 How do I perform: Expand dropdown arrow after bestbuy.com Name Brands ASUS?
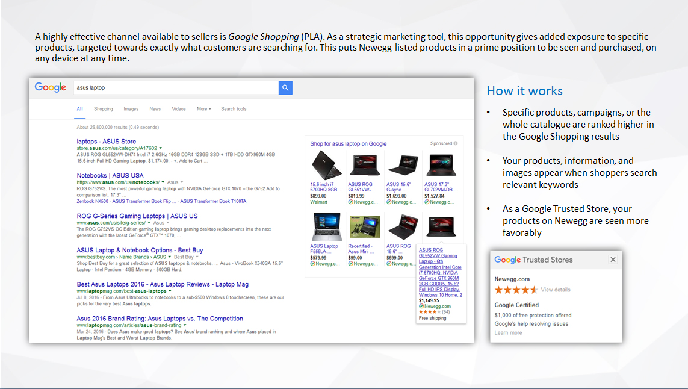coord(169,257)
